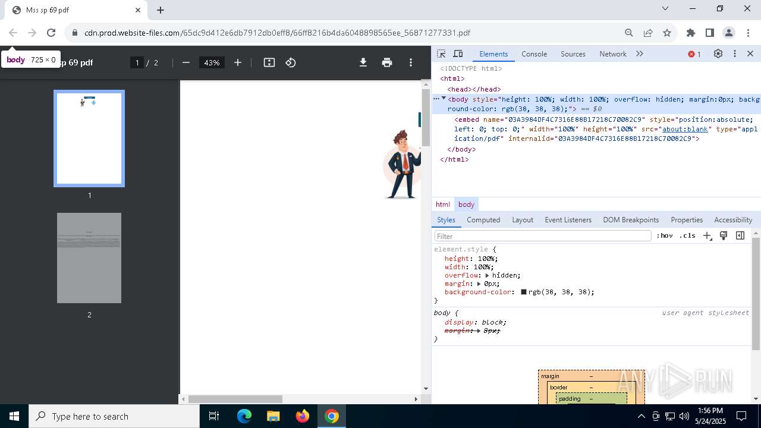Open the Accessibility pane
This screenshot has height=428, width=761.
point(733,220)
